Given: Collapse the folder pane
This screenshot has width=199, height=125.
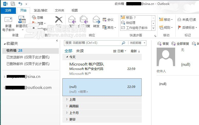Looking at the screenshot, I should [57, 40].
